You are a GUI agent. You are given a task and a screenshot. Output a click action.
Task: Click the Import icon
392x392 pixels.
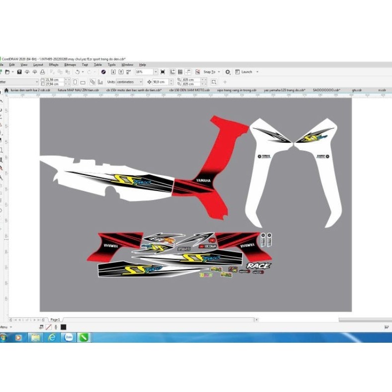(x=113, y=72)
